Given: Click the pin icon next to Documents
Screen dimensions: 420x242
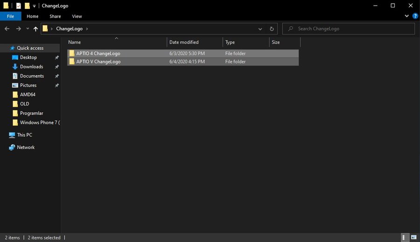Looking at the screenshot, I should coord(57,76).
